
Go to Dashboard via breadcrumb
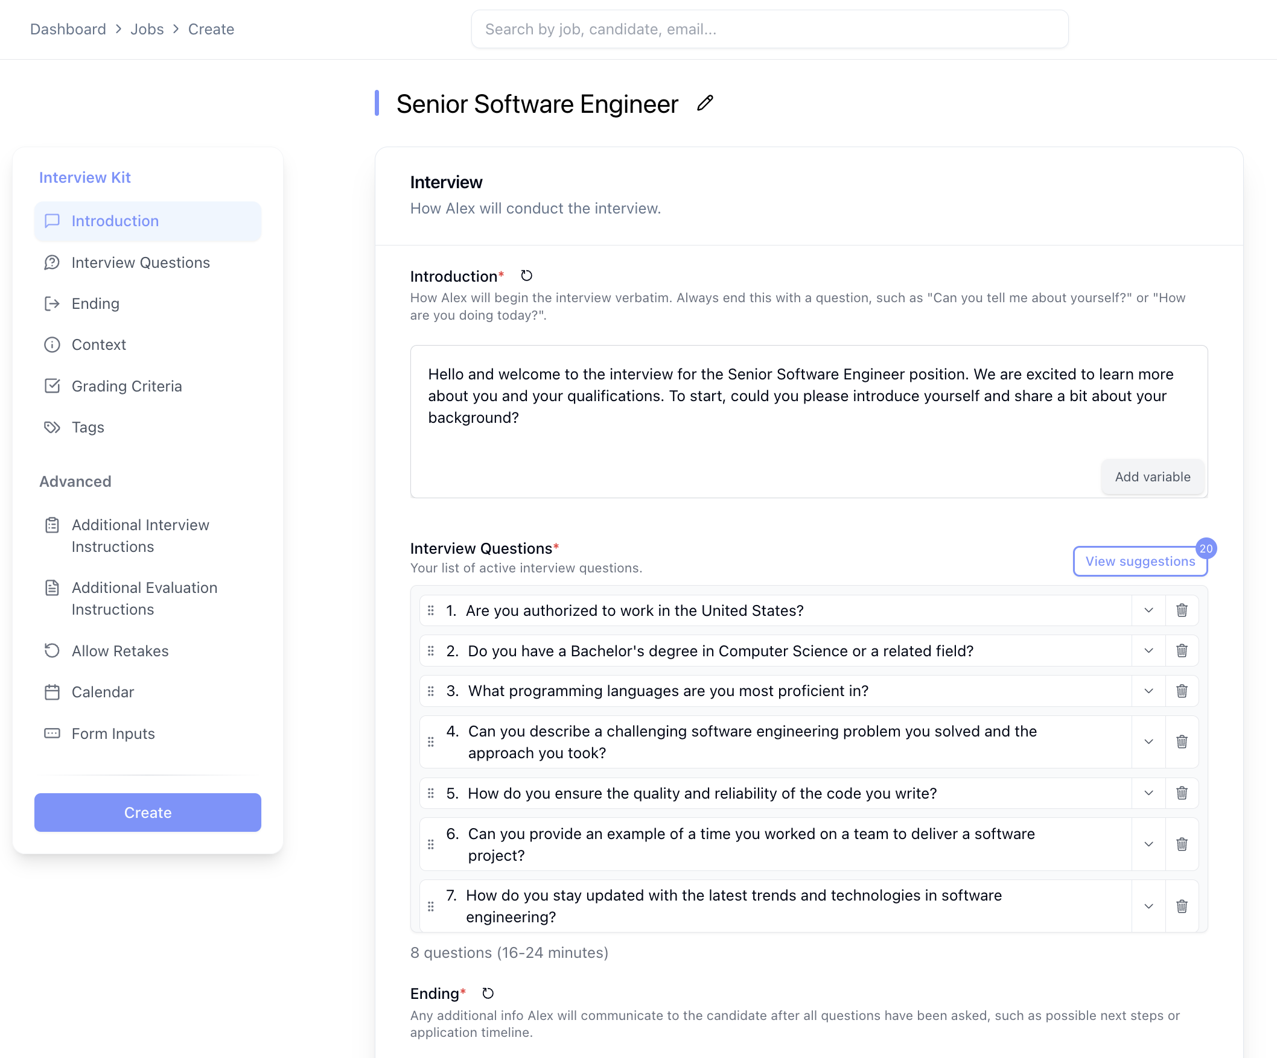click(x=68, y=29)
